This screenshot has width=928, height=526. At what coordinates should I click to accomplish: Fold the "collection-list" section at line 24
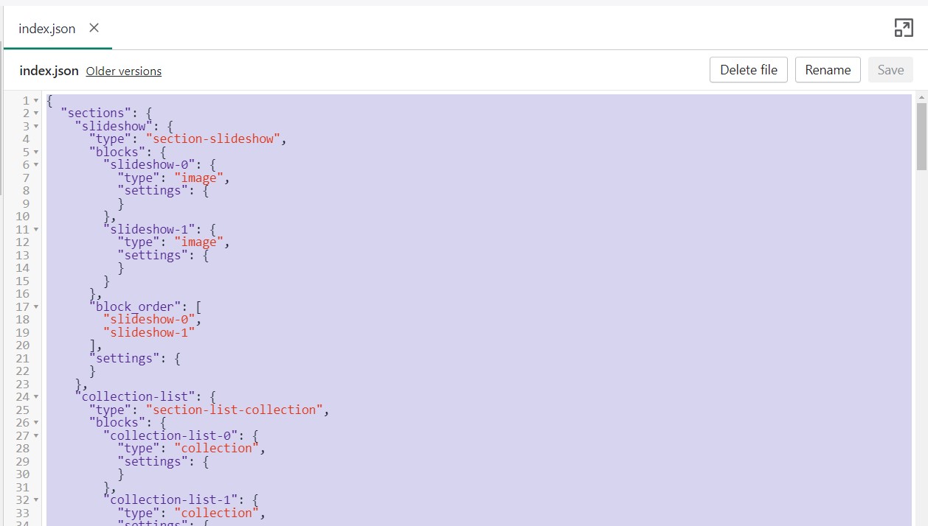[x=36, y=397]
